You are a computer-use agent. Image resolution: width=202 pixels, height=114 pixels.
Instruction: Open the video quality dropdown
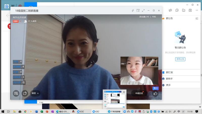(35, 93)
